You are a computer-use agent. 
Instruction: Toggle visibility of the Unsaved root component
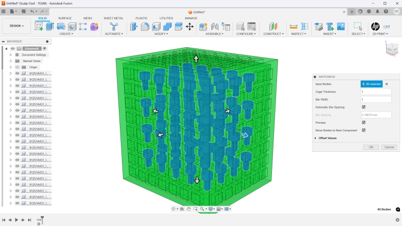coord(13,48)
